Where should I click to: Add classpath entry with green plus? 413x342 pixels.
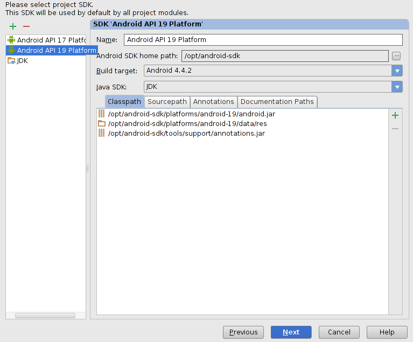click(x=395, y=115)
